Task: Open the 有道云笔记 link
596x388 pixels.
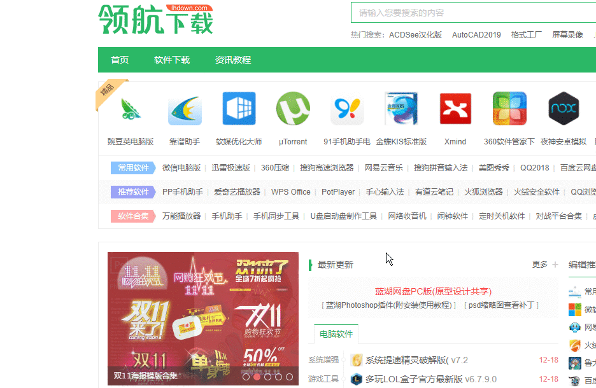Action: 434,192
